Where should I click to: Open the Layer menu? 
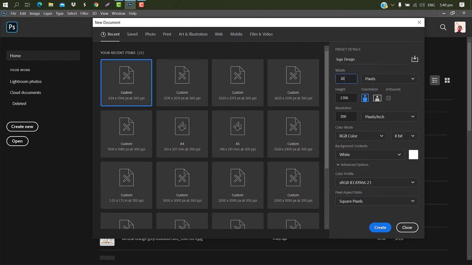[48, 13]
